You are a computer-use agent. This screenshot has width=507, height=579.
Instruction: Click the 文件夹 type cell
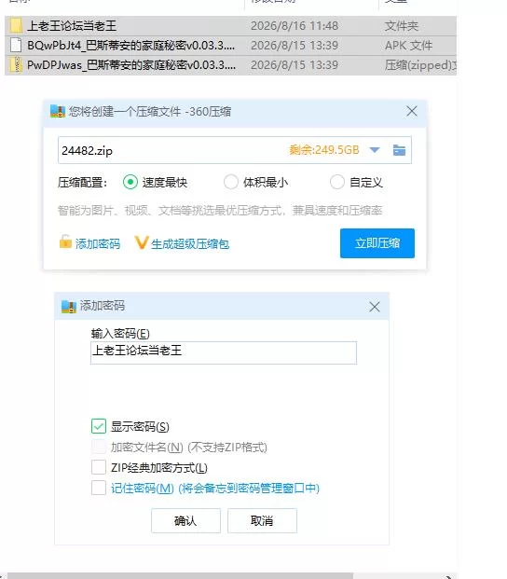402,26
